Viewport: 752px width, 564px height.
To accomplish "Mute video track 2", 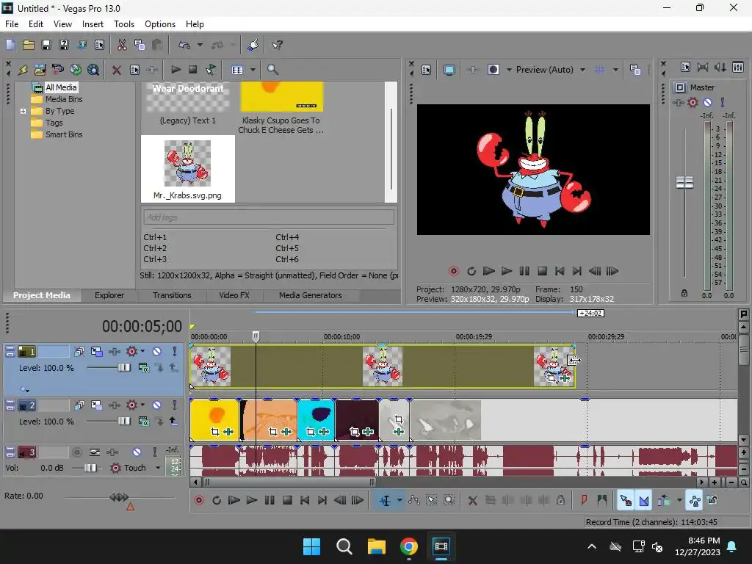I will click(x=157, y=405).
